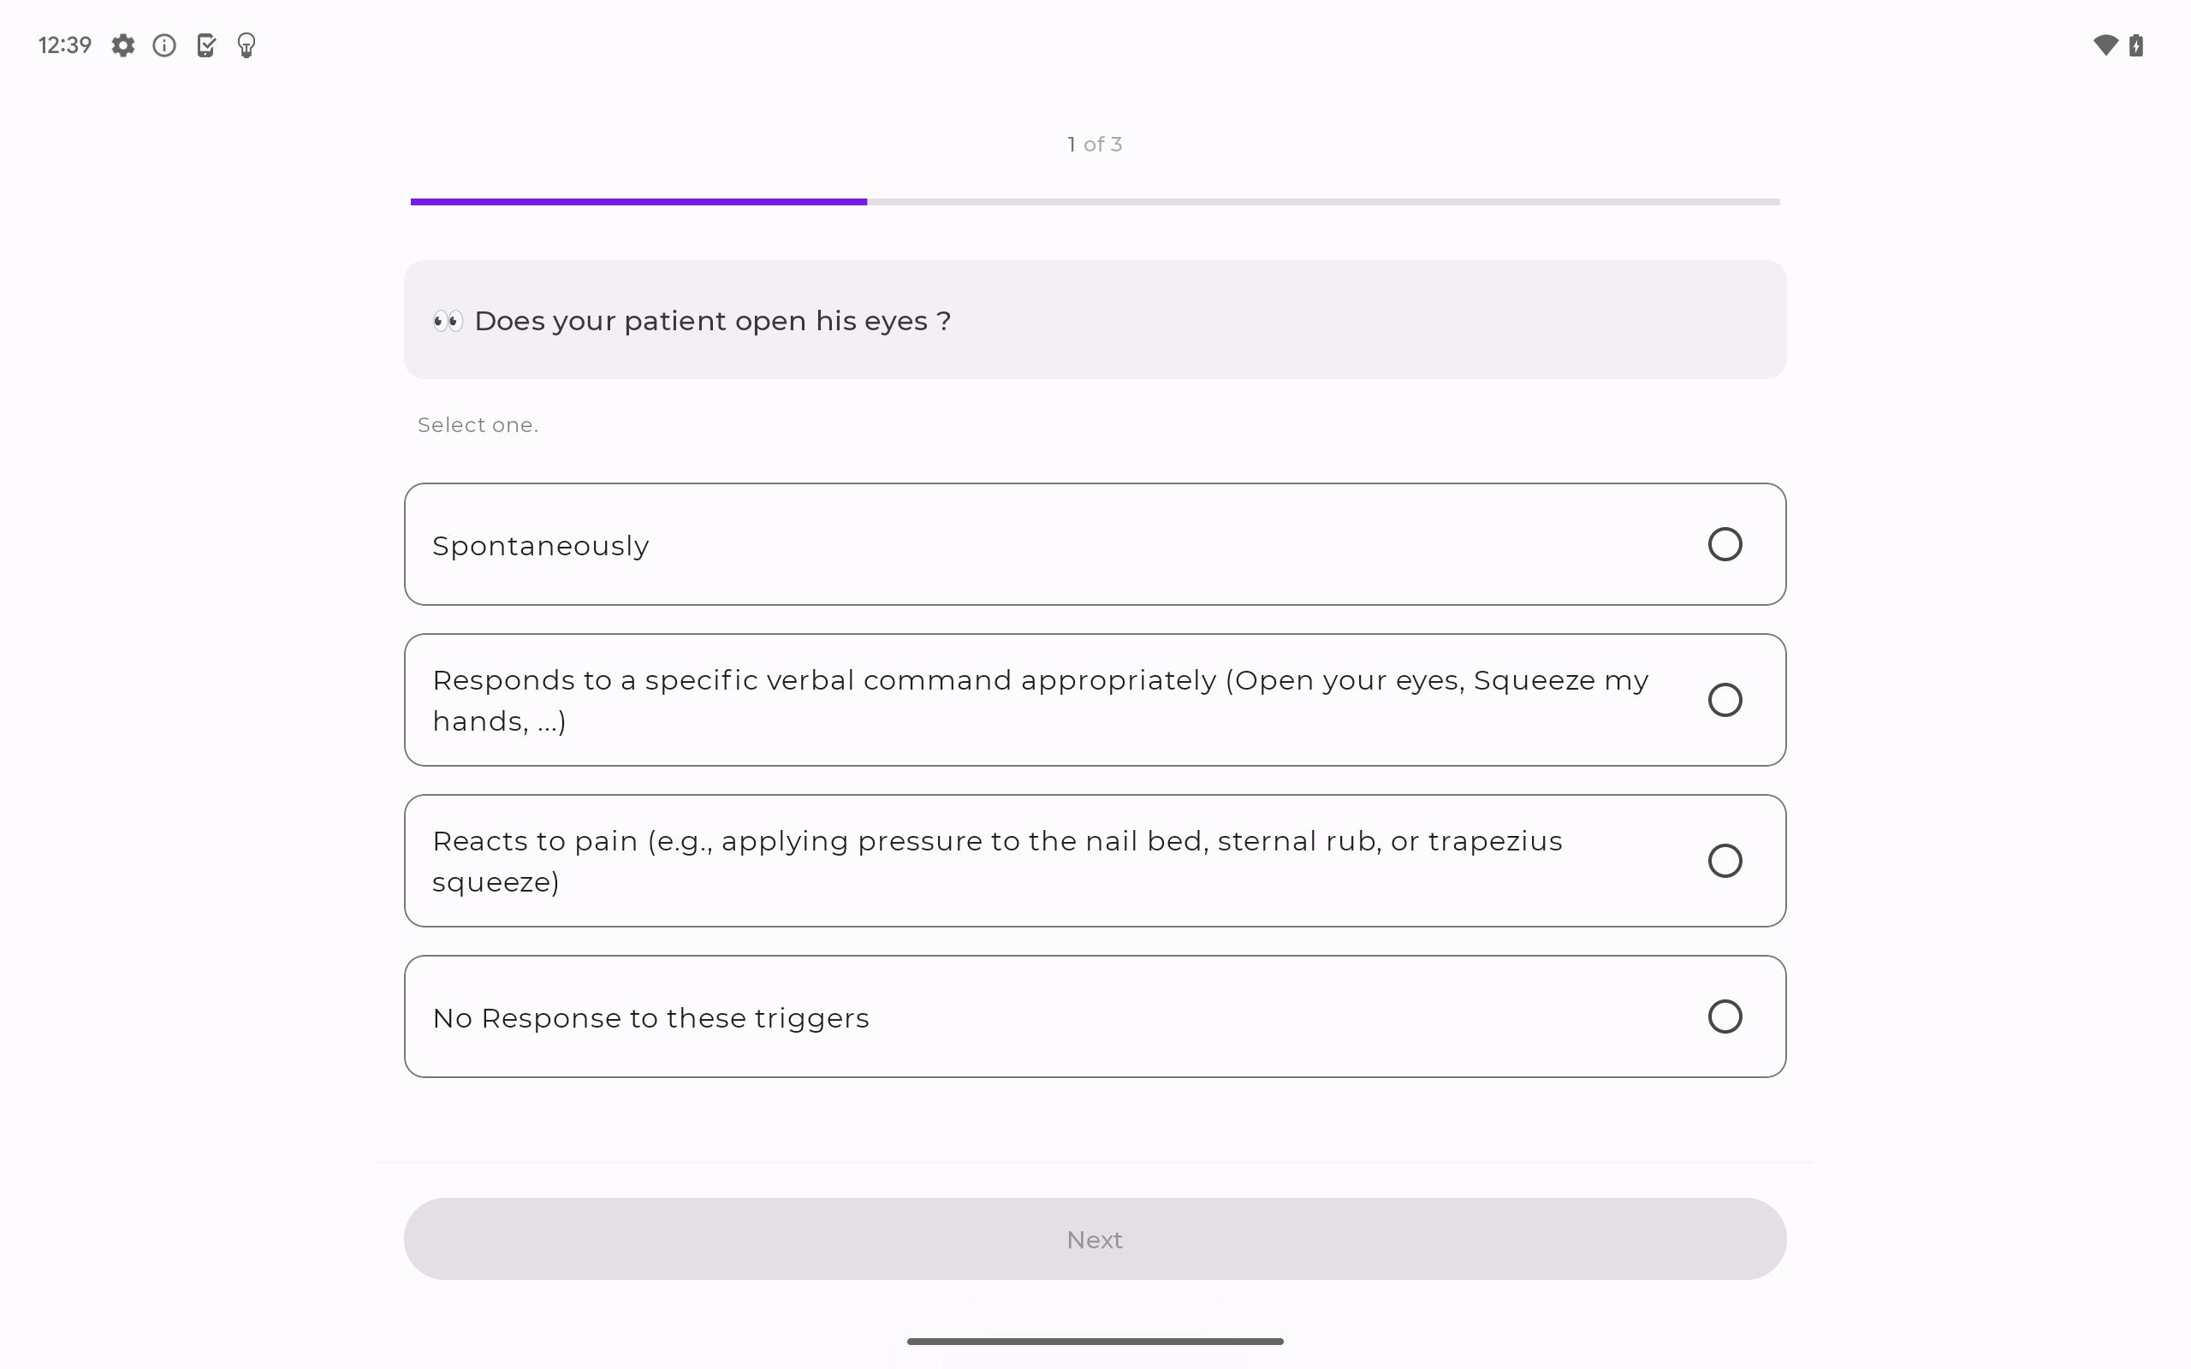Image resolution: width=2191 pixels, height=1369 pixels.
Task: Select the No Response radio button
Action: (1725, 1016)
